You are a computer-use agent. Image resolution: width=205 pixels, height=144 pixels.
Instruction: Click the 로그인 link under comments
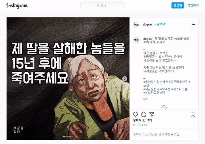pos(175,134)
